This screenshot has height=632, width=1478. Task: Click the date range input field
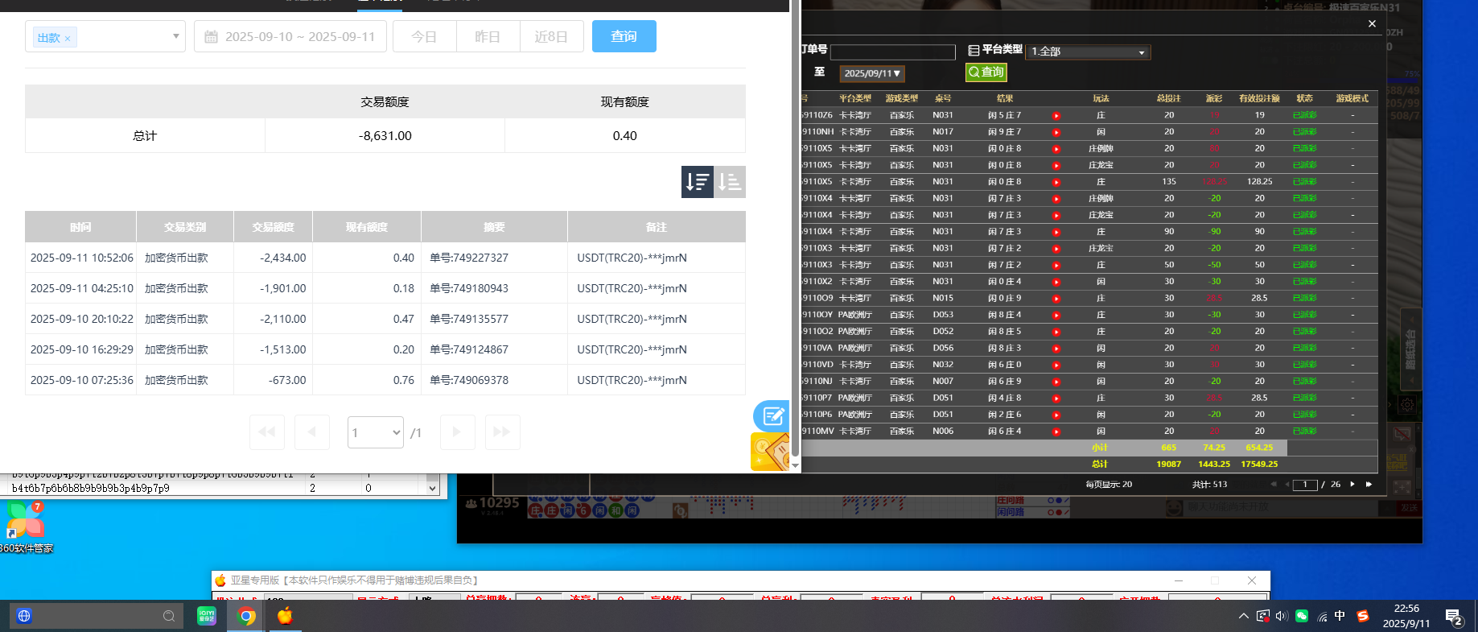tap(290, 37)
